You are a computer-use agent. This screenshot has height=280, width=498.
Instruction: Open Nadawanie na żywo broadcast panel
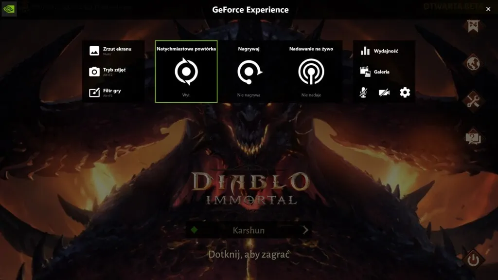[311, 71]
